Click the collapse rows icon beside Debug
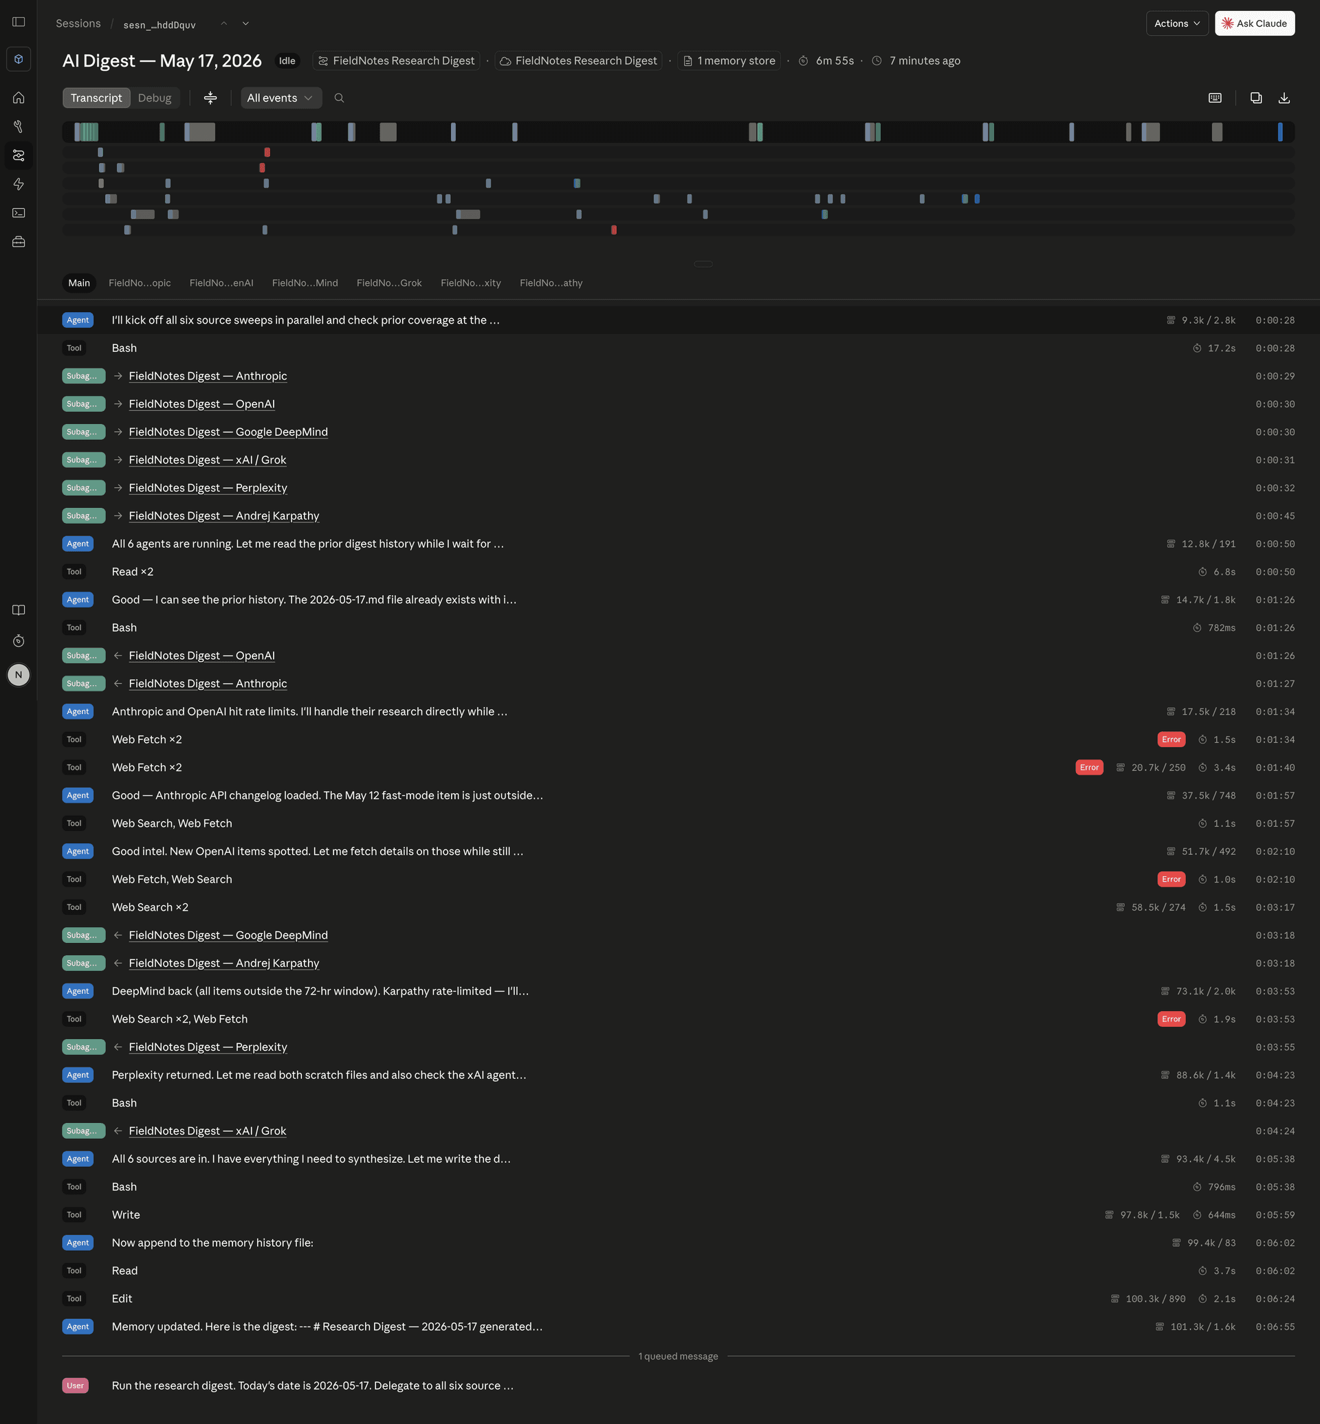Viewport: 1320px width, 1424px height. [x=210, y=98]
